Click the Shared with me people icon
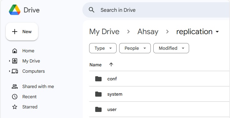Image resolution: width=230 pixels, height=118 pixels. (x=15, y=86)
